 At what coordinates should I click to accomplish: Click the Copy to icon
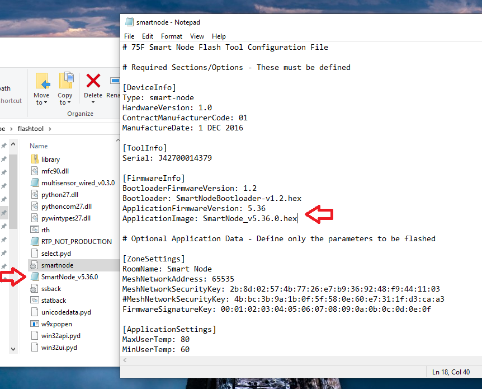(x=67, y=81)
